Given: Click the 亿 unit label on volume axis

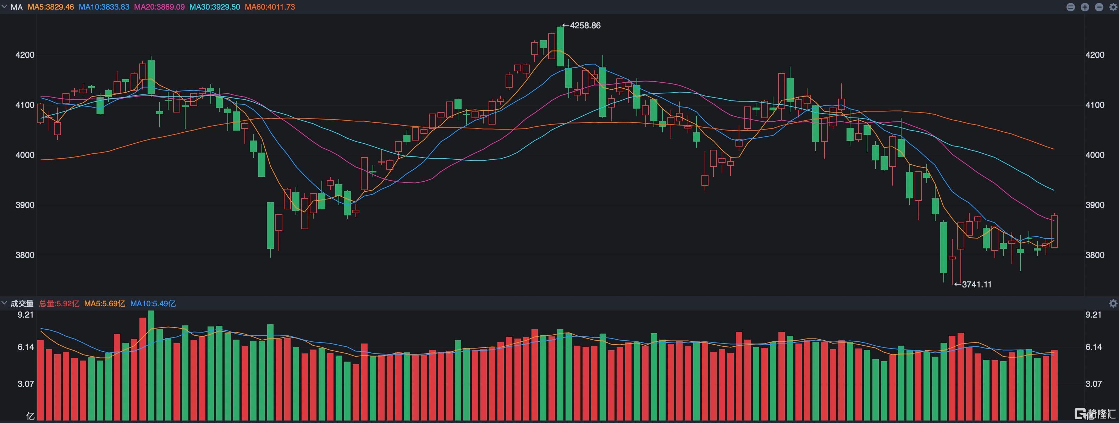Looking at the screenshot, I should tap(30, 416).
